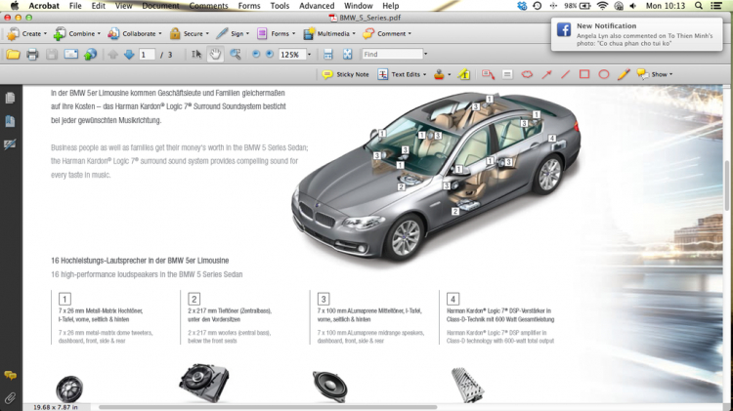The height and width of the screenshot is (411, 733).
Task: Open the Apple menu
Action: pyautogui.click(x=14, y=6)
